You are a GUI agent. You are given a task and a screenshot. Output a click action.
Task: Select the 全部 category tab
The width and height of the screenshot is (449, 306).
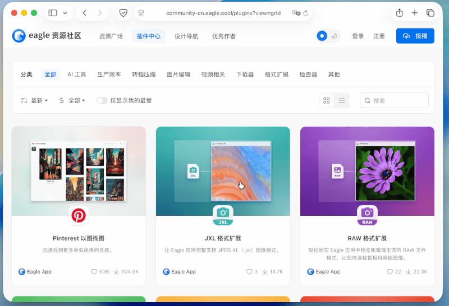point(51,75)
